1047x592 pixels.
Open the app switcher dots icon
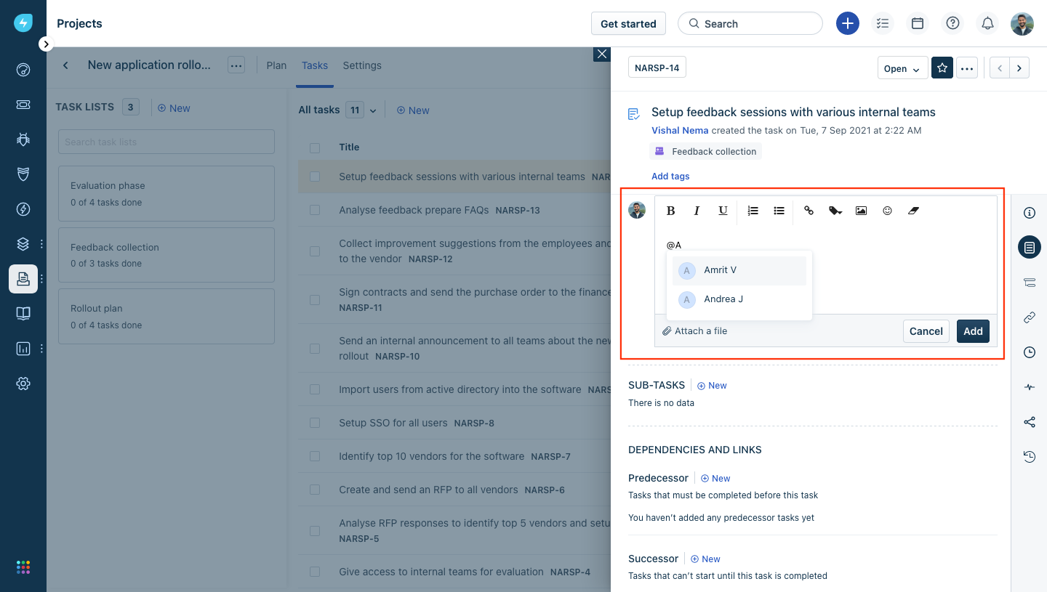[23, 567]
